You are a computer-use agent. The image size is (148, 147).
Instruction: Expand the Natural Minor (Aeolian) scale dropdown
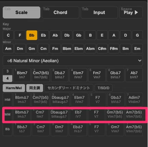coord(73,61)
